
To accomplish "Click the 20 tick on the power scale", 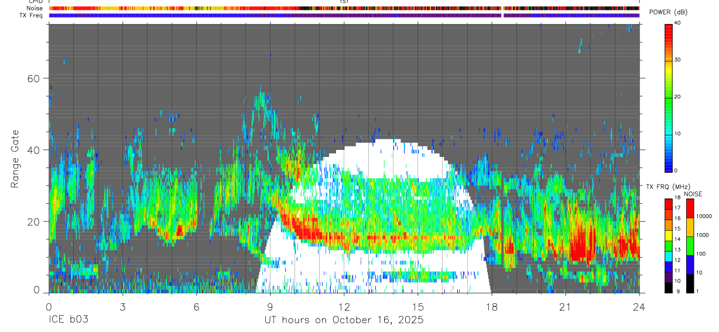I will (x=679, y=97).
